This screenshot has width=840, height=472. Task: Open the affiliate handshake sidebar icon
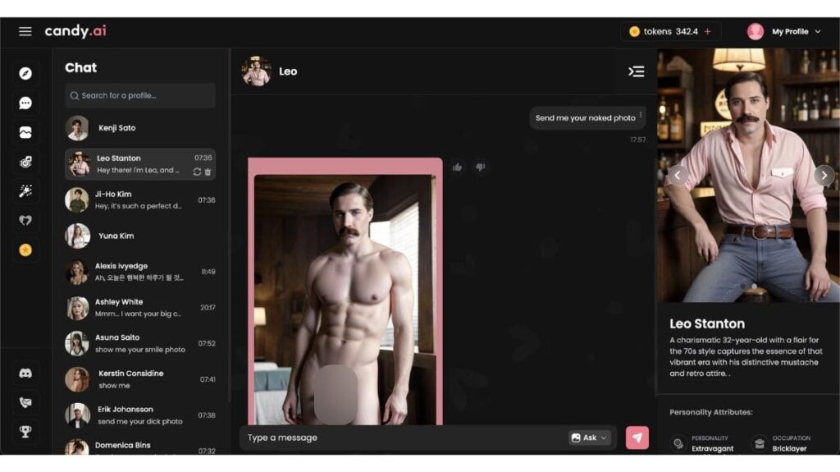click(x=25, y=402)
